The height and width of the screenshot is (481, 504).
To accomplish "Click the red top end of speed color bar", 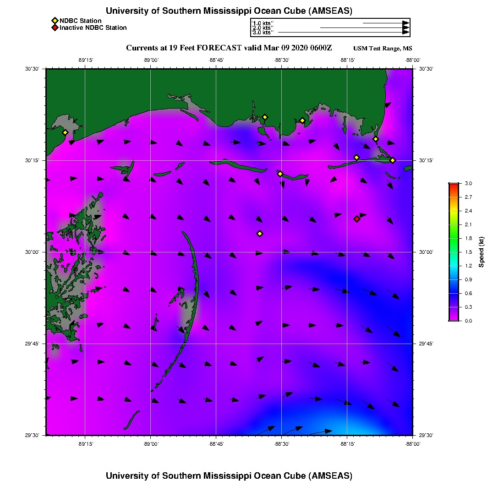I will pyautogui.click(x=454, y=186).
